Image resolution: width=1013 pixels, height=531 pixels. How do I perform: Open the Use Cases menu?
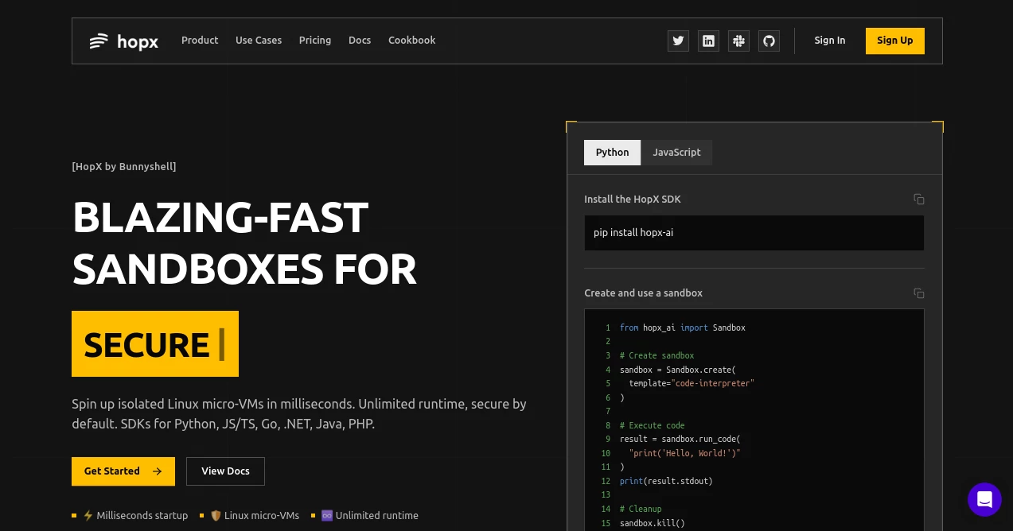(259, 41)
